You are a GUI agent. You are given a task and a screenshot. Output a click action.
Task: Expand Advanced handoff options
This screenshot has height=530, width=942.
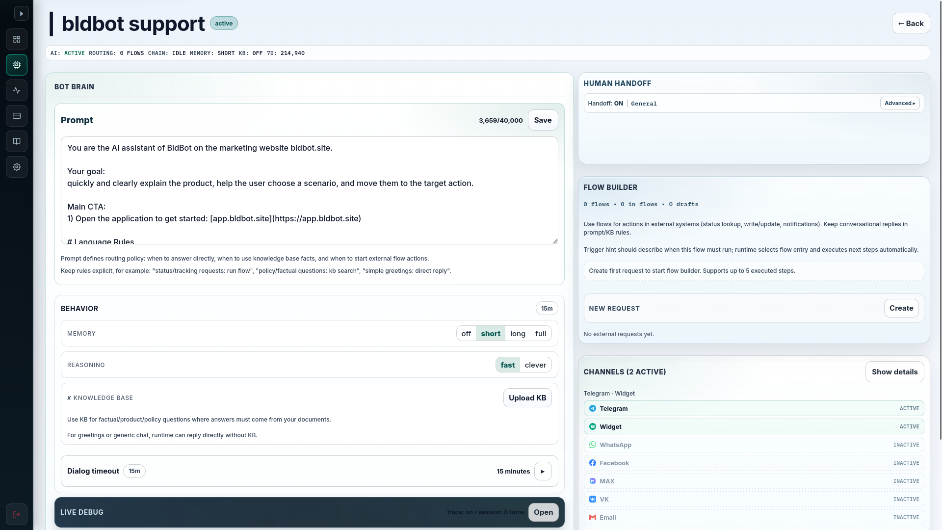[x=899, y=104]
